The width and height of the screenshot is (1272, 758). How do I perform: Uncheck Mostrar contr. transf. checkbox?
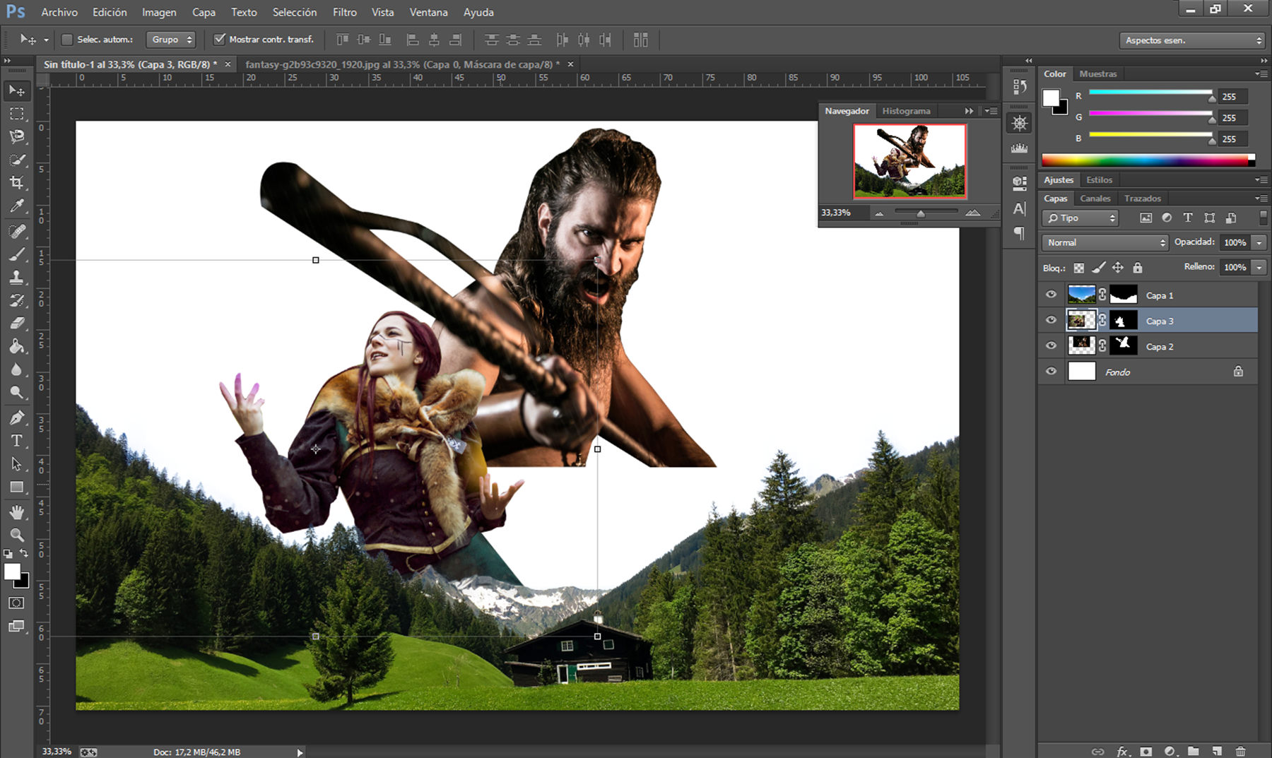point(220,40)
